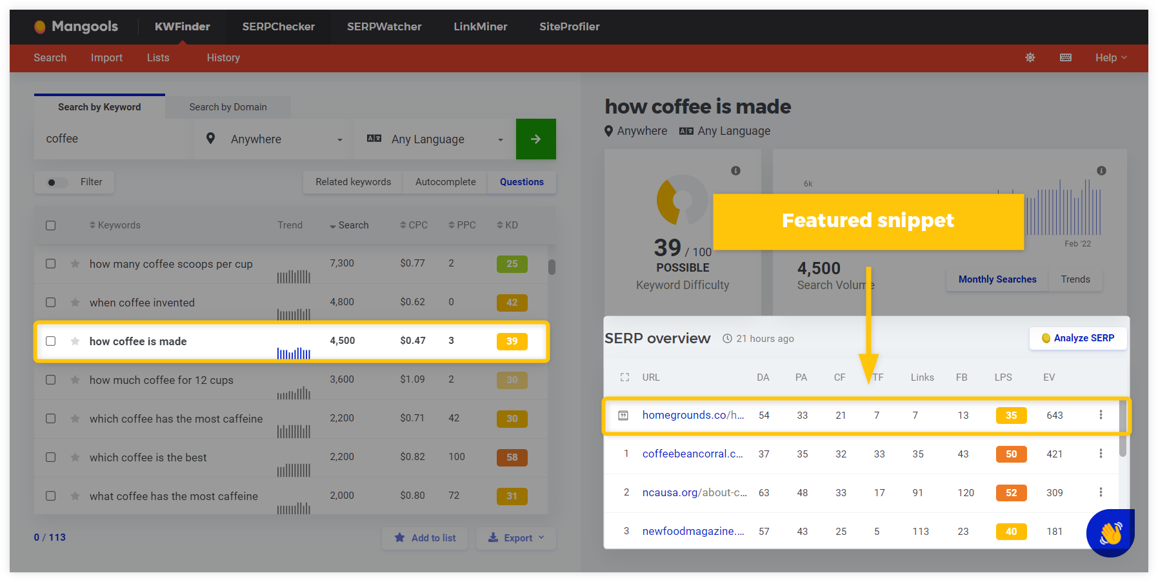Switch to SERPWatcher tool

(384, 26)
